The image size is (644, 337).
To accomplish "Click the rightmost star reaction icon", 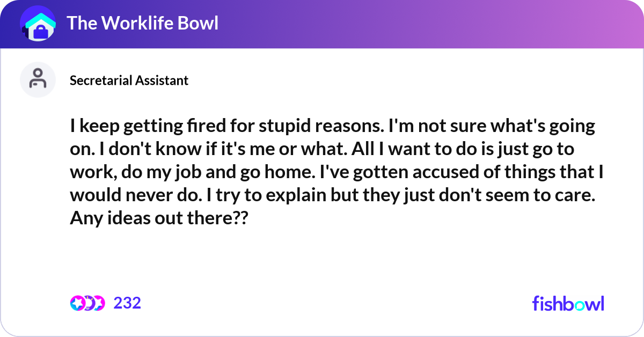I will pos(99,303).
